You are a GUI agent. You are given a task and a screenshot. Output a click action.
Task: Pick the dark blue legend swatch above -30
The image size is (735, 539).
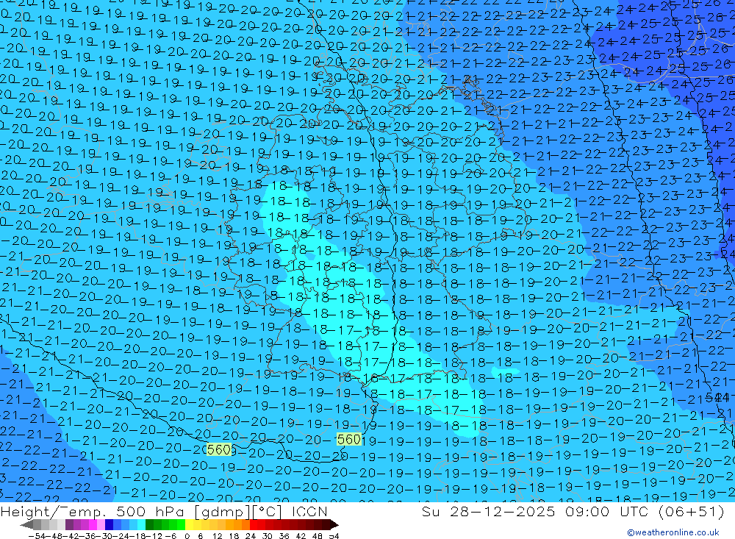pyautogui.click(x=109, y=524)
